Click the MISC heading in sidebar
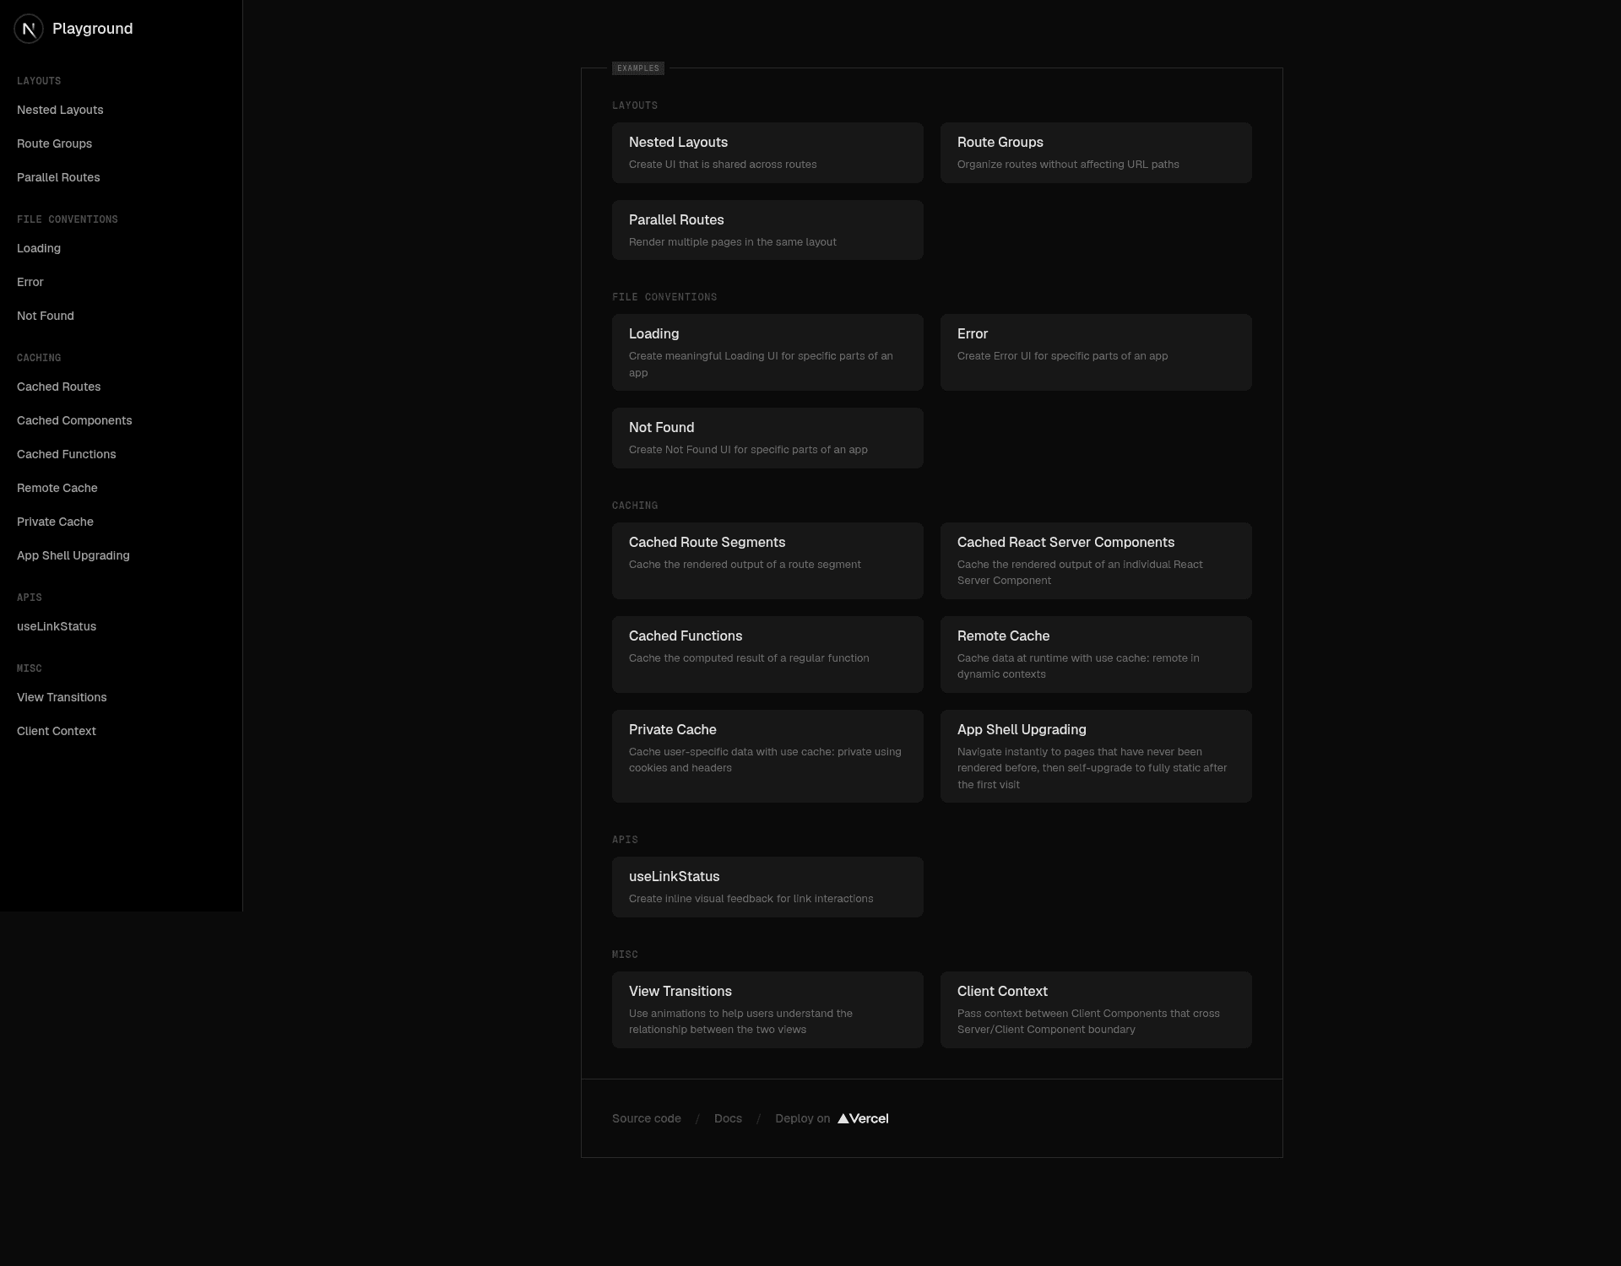1621x1266 pixels. click(x=30, y=668)
